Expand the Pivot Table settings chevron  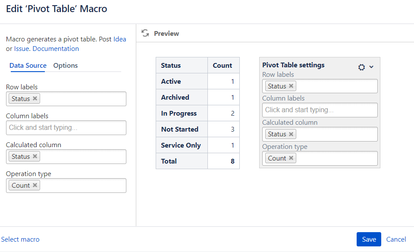pyautogui.click(x=371, y=67)
